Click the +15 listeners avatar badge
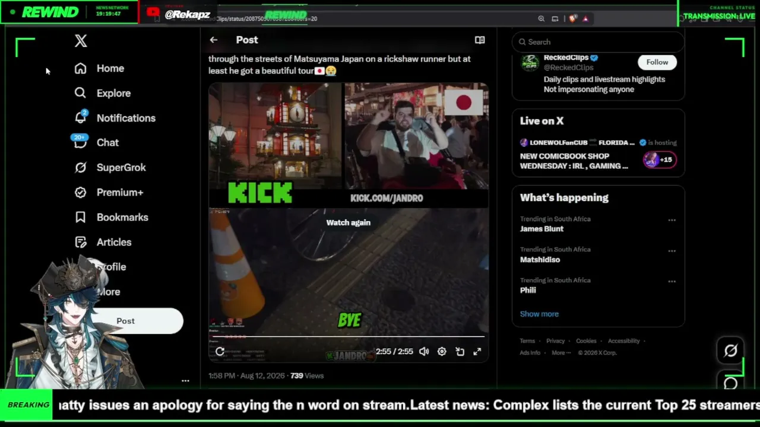Screen dimensions: 760x427 659,160
